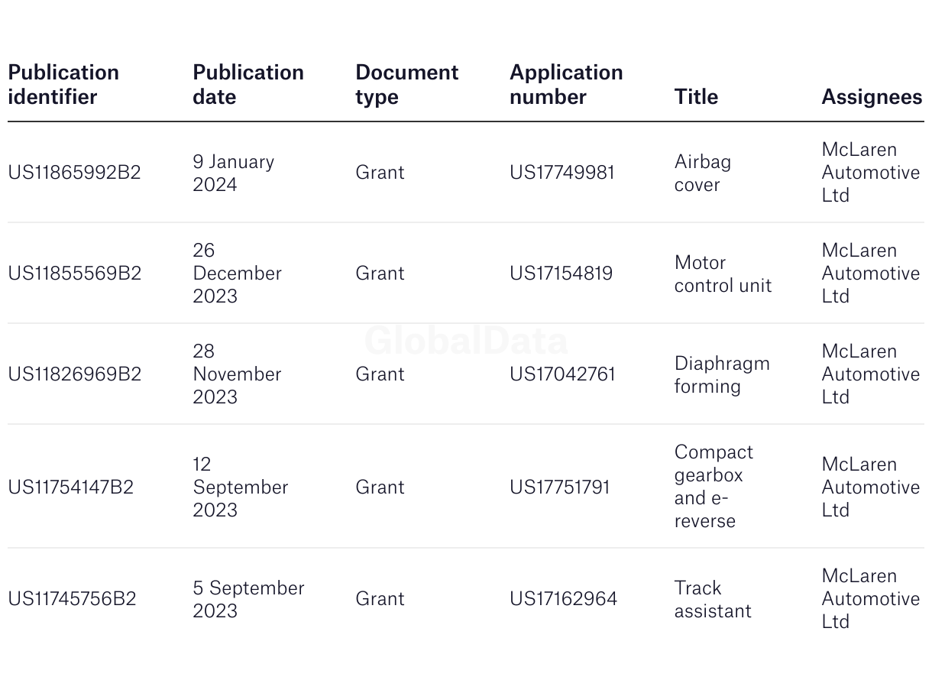Click the Diaphragm forming title
The width and height of the screenshot is (932, 680).
point(722,374)
